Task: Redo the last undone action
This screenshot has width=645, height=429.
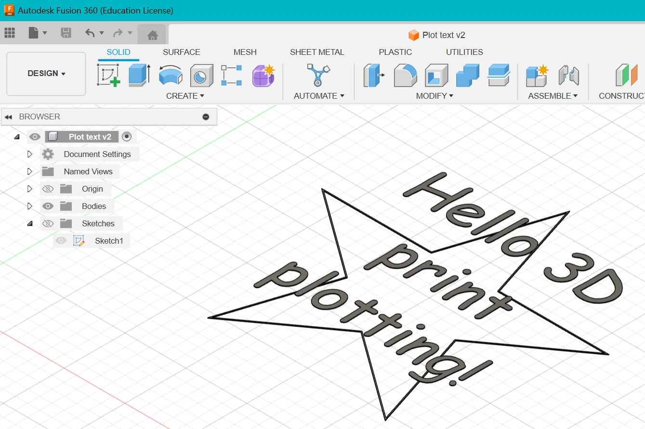Action: (x=118, y=33)
